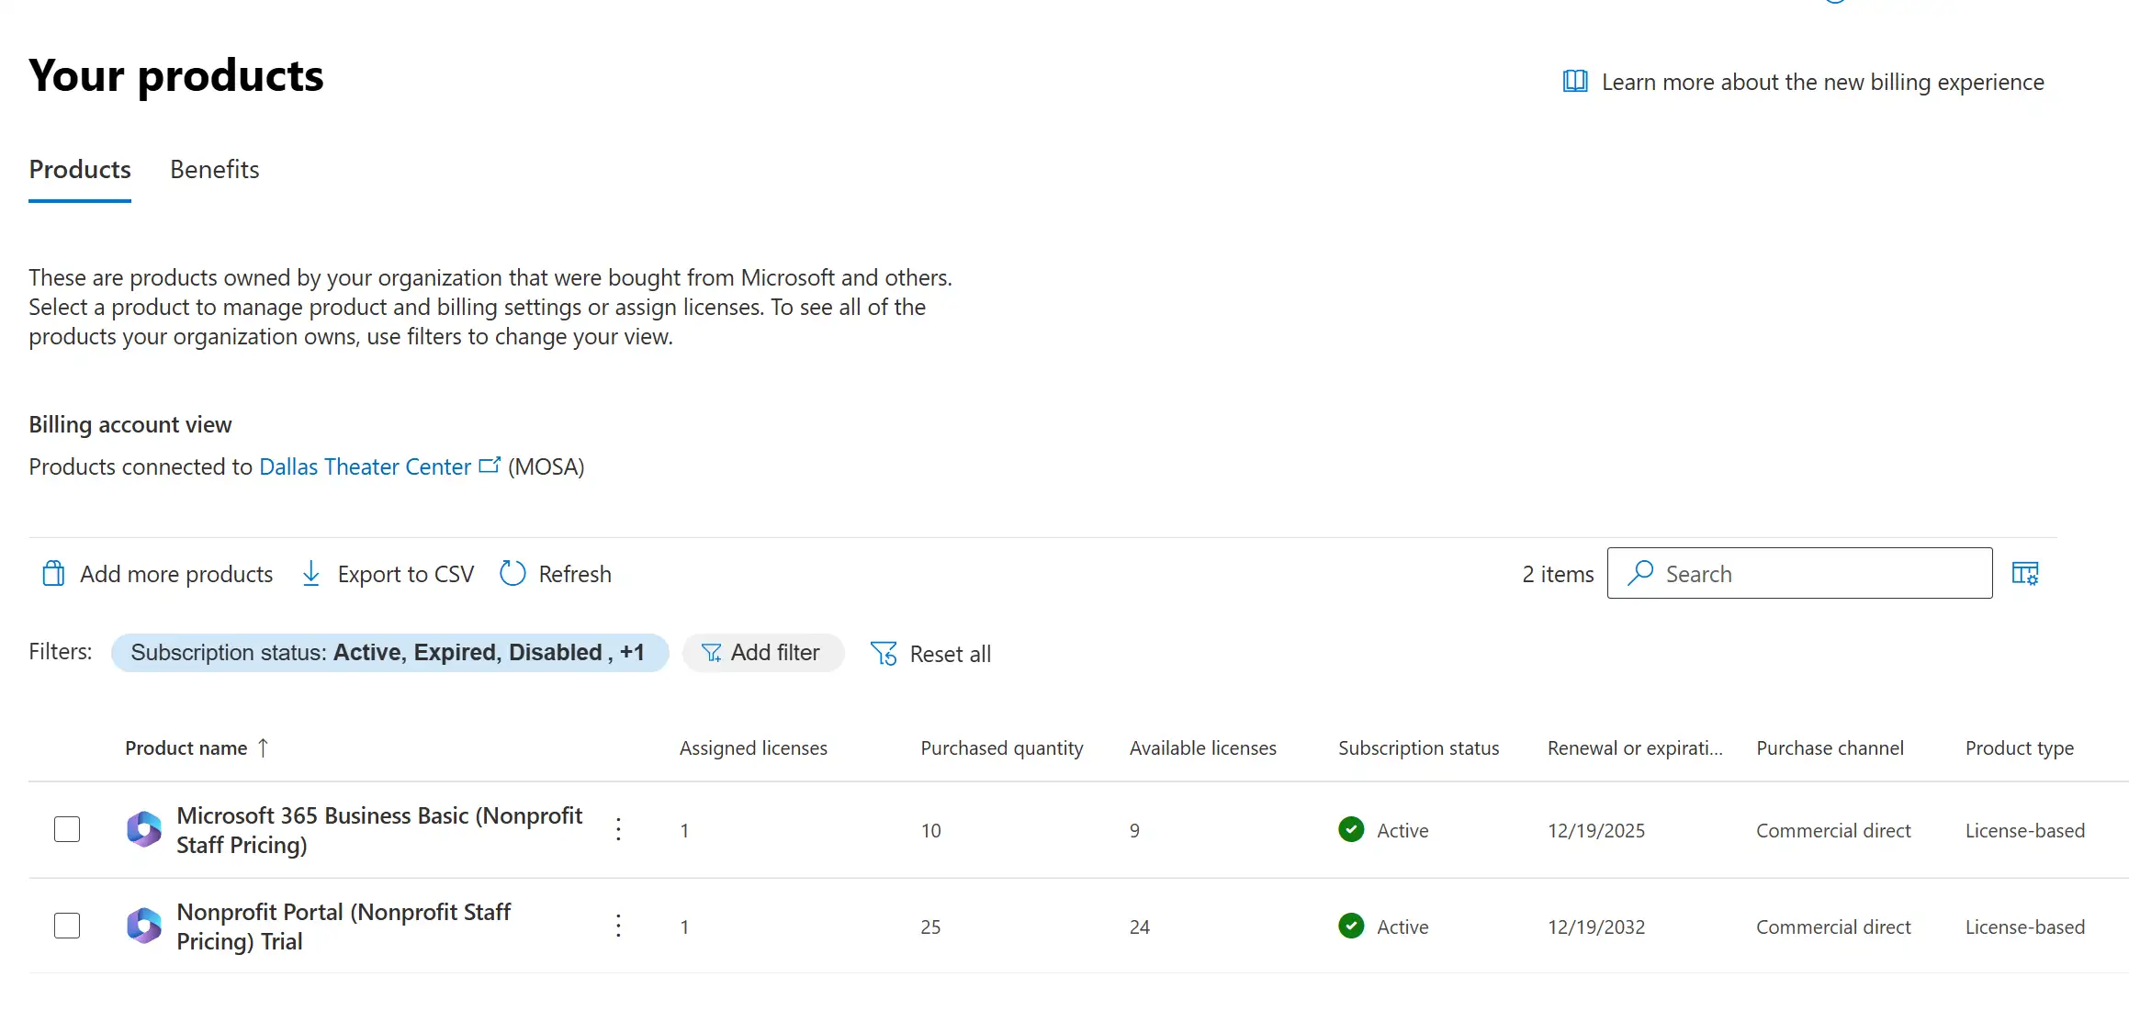
Task: Click the Add filter button
Action: [762, 653]
